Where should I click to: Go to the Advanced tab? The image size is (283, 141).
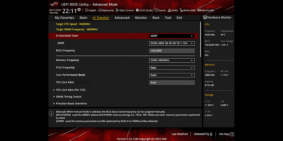[x=122, y=17]
